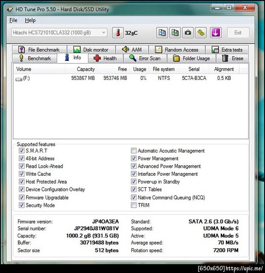
Task: Click the HD Tune Pro title bar icon
Action: (10, 9)
